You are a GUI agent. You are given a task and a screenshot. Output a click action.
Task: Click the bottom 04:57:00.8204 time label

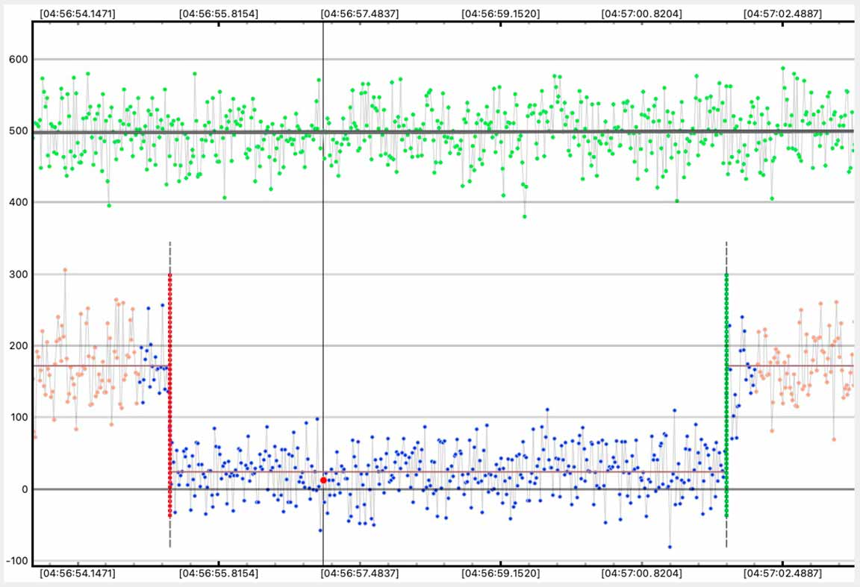[x=641, y=574]
